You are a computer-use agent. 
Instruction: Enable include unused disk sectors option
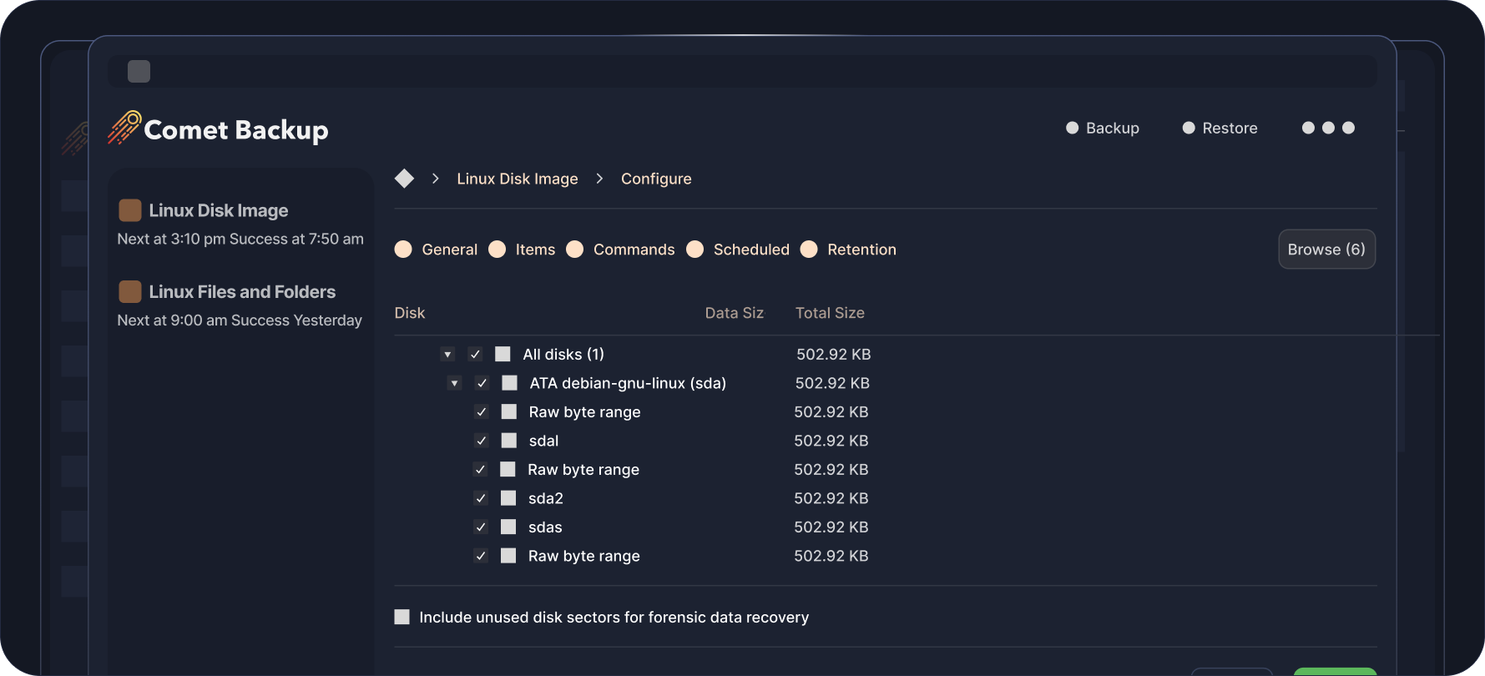[402, 618]
